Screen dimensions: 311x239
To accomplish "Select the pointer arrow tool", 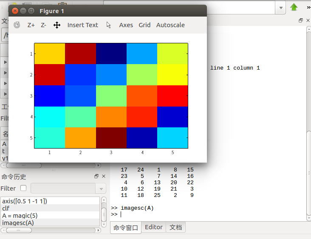I will [x=108, y=25].
